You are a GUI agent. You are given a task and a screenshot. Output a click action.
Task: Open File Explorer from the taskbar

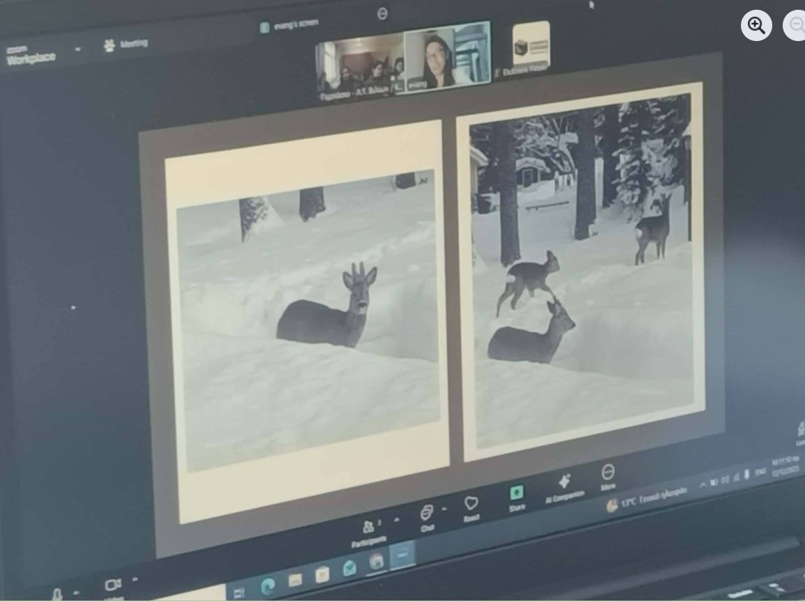[295, 580]
